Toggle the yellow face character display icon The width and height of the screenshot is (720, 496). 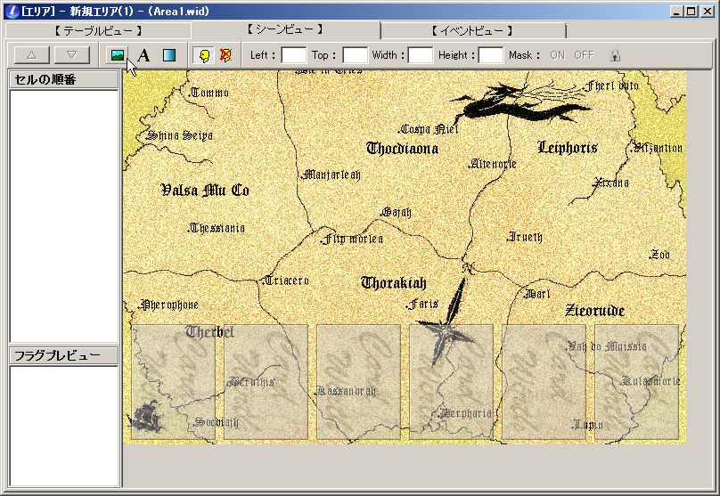click(x=204, y=55)
